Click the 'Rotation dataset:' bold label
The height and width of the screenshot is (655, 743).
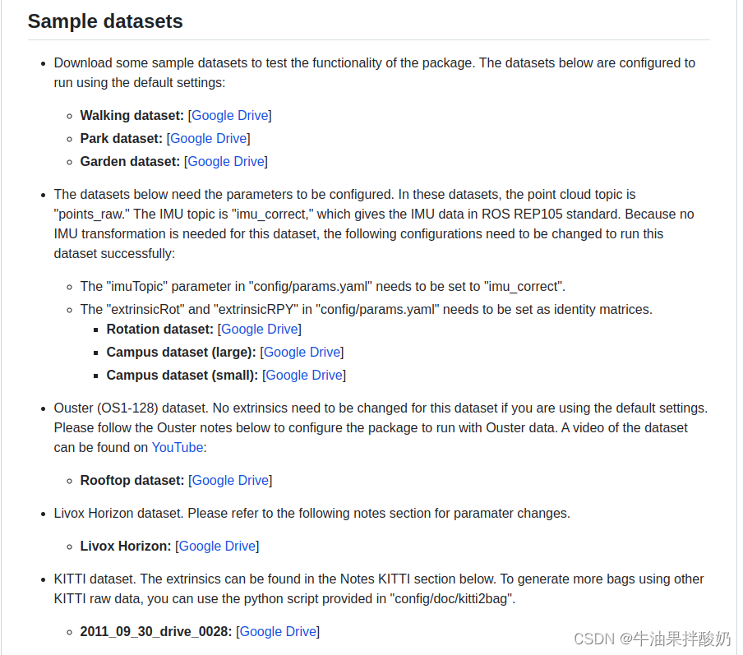(159, 330)
